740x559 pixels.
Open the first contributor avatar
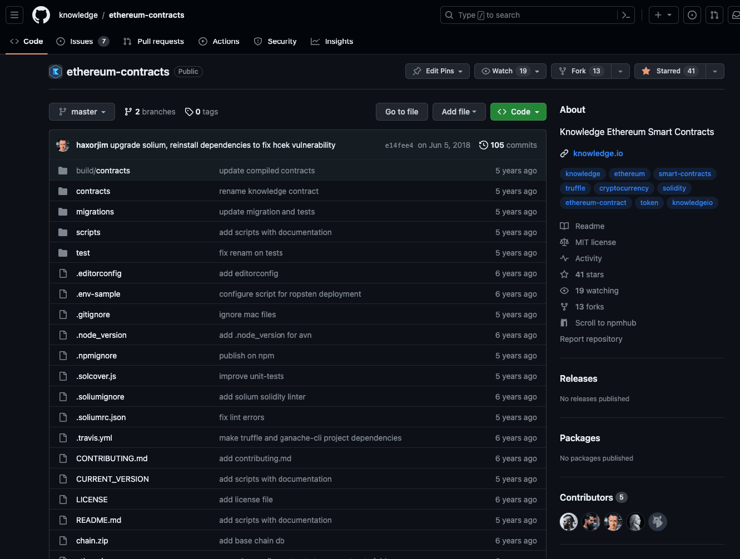(x=569, y=522)
